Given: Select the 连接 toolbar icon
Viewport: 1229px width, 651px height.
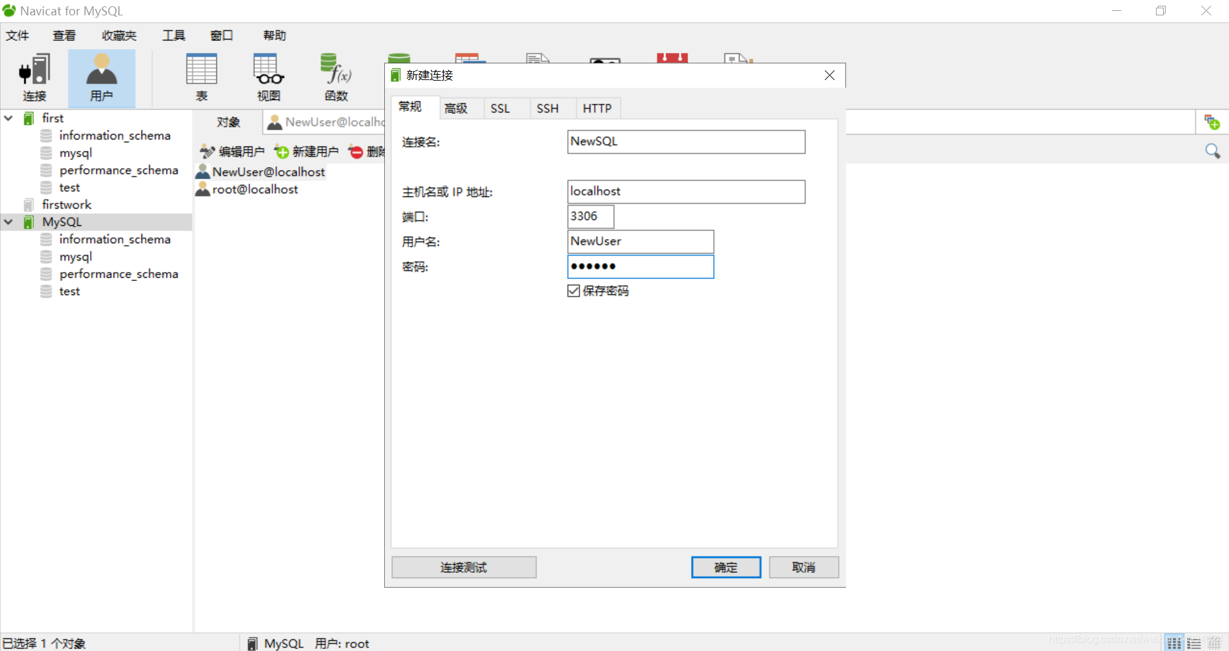Looking at the screenshot, I should click(35, 77).
